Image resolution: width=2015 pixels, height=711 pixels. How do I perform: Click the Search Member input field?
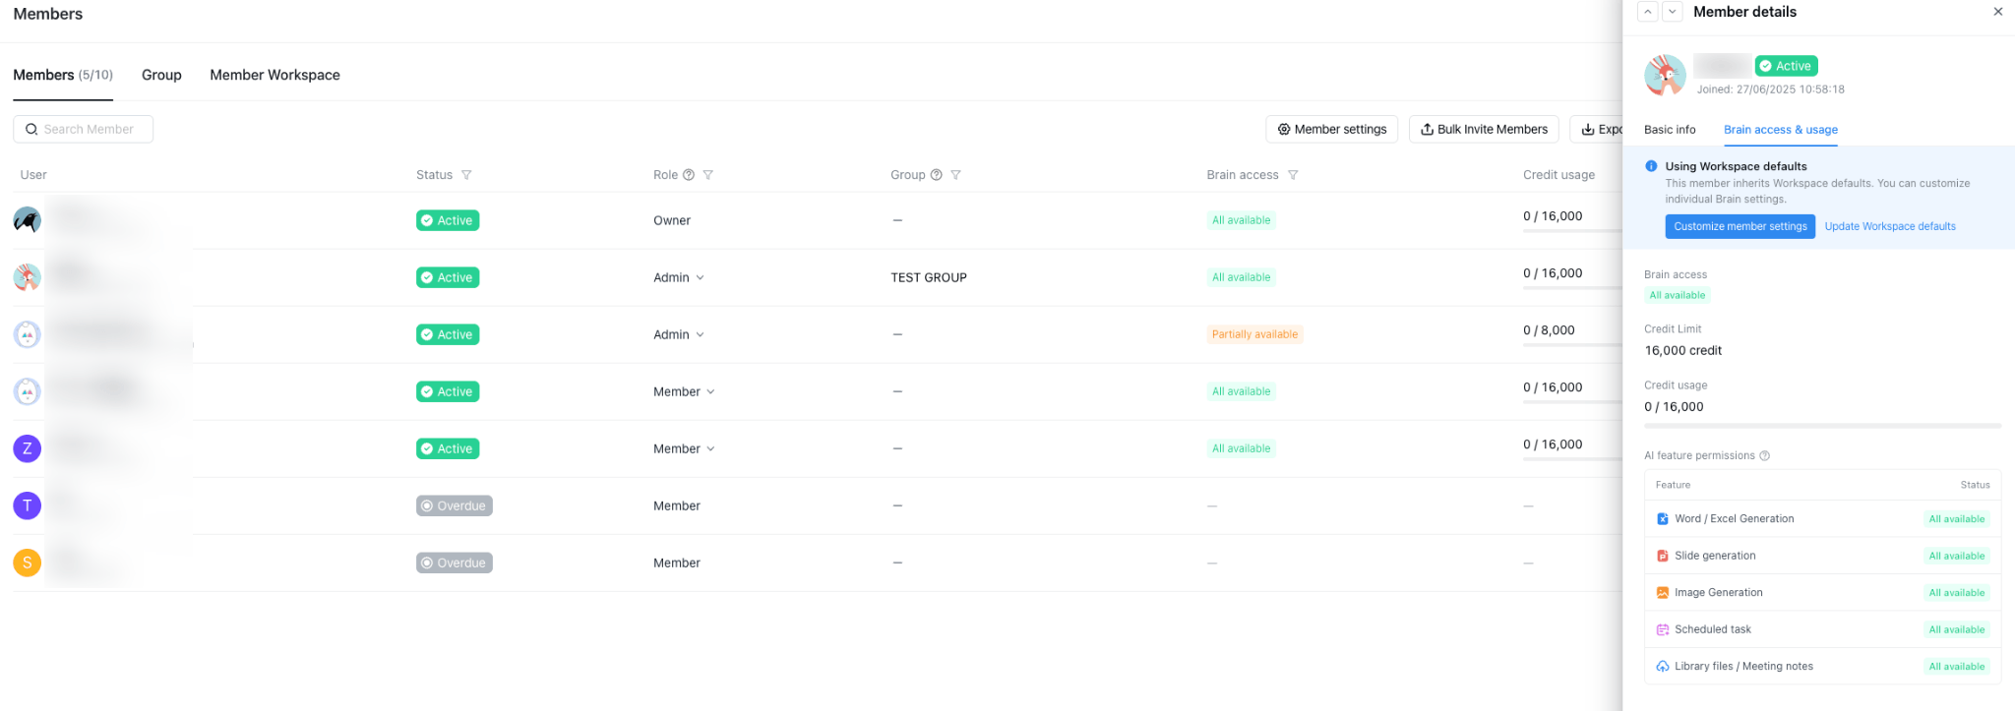click(83, 129)
